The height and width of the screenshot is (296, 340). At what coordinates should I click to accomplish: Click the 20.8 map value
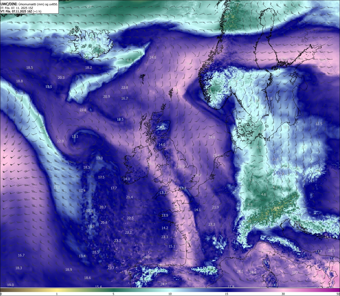[x=104, y=223]
